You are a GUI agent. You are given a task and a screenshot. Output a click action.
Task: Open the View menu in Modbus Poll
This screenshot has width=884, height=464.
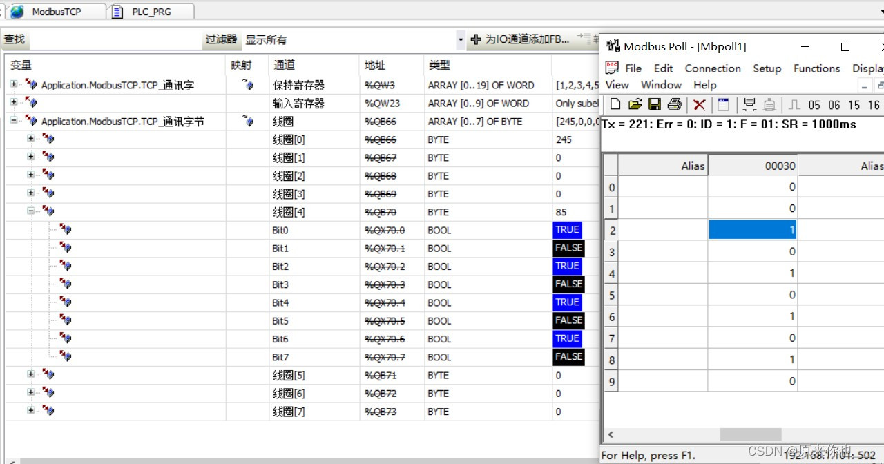click(x=617, y=85)
